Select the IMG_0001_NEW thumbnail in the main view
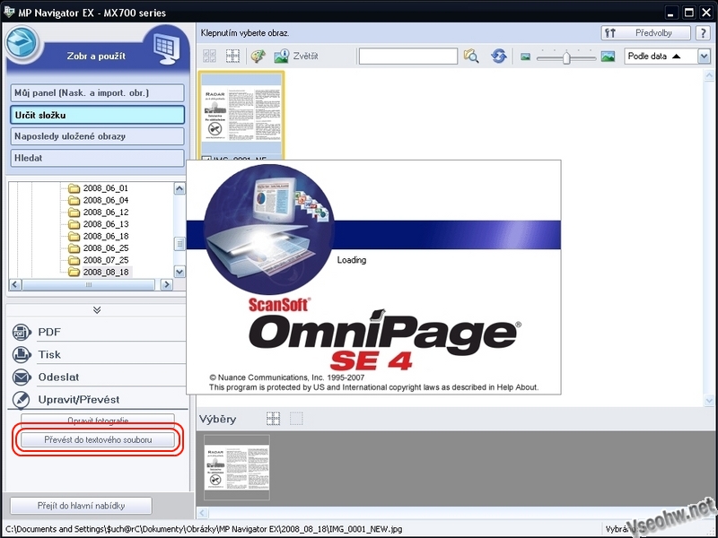The image size is (718, 538). (241, 115)
